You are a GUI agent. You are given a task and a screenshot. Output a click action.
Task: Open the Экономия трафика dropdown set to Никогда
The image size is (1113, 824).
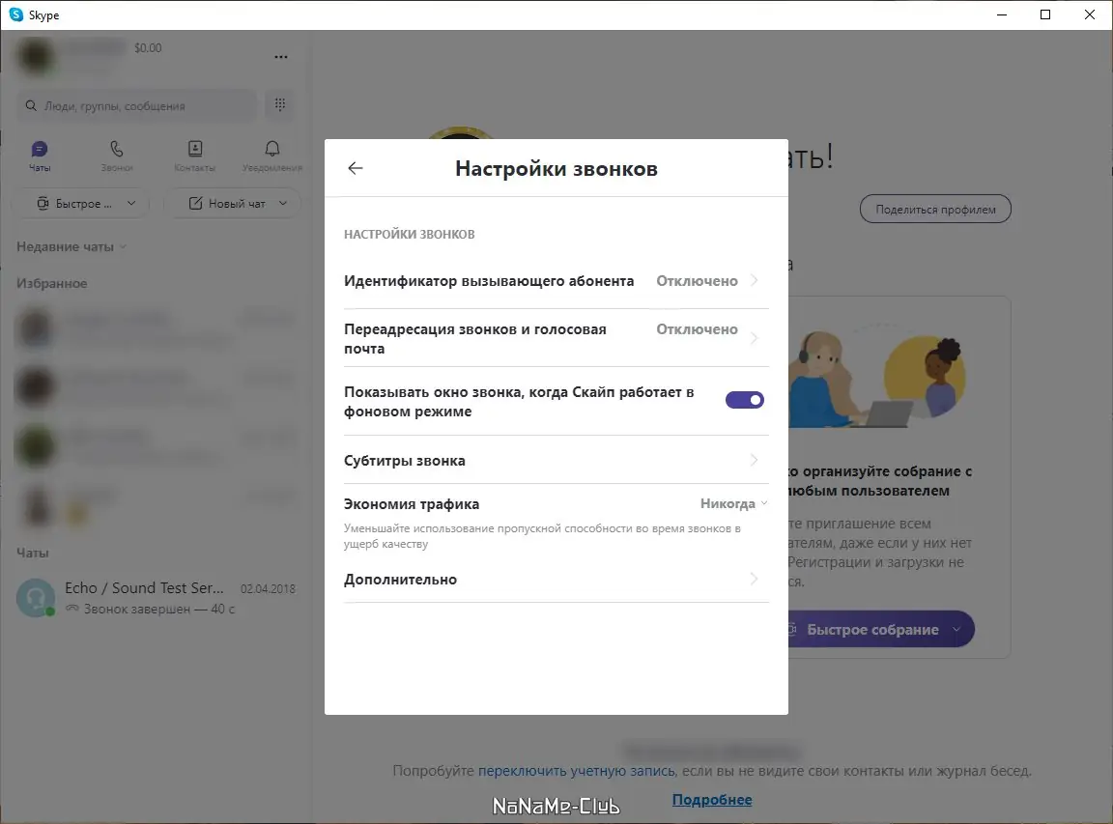732,503
